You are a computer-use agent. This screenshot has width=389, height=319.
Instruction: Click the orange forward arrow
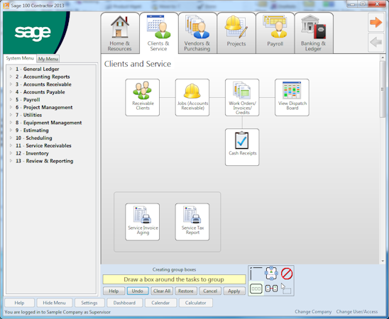pyautogui.click(x=376, y=22)
